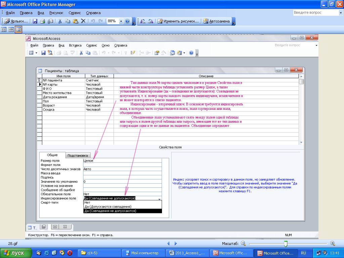Click the № карты field name row
Screen dimensions: 344x258
[x=63, y=84]
